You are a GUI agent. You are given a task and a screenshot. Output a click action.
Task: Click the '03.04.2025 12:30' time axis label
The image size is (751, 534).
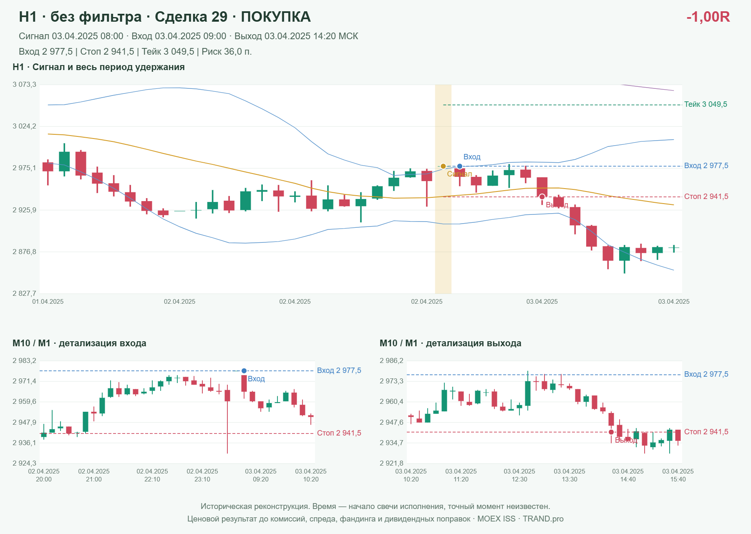point(519,475)
